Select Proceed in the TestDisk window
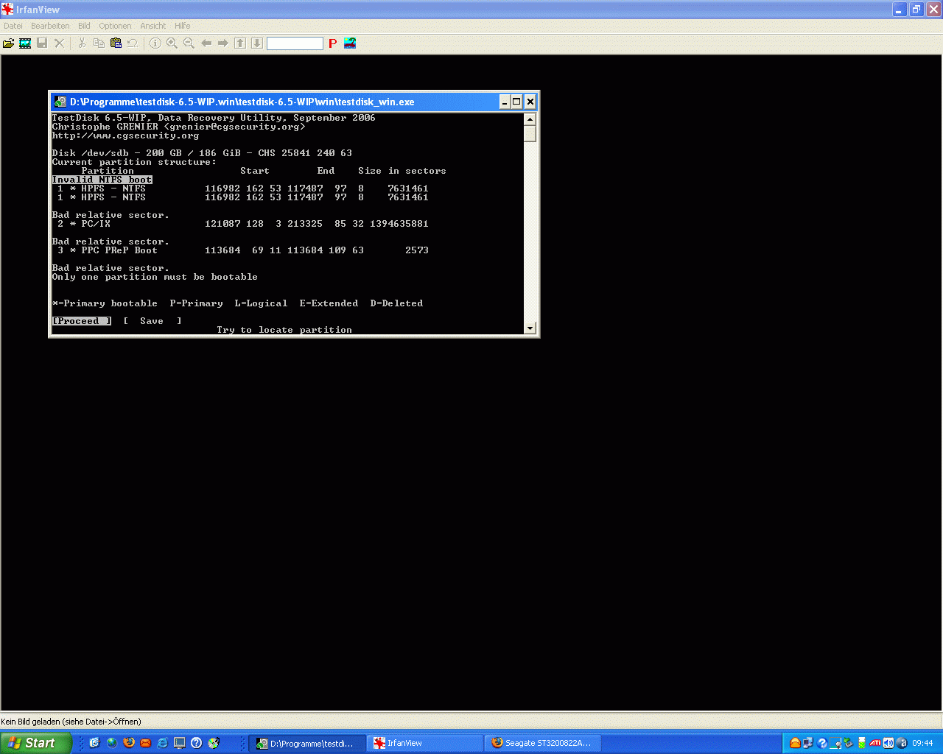Image resolution: width=943 pixels, height=754 pixels. coord(82,321)
